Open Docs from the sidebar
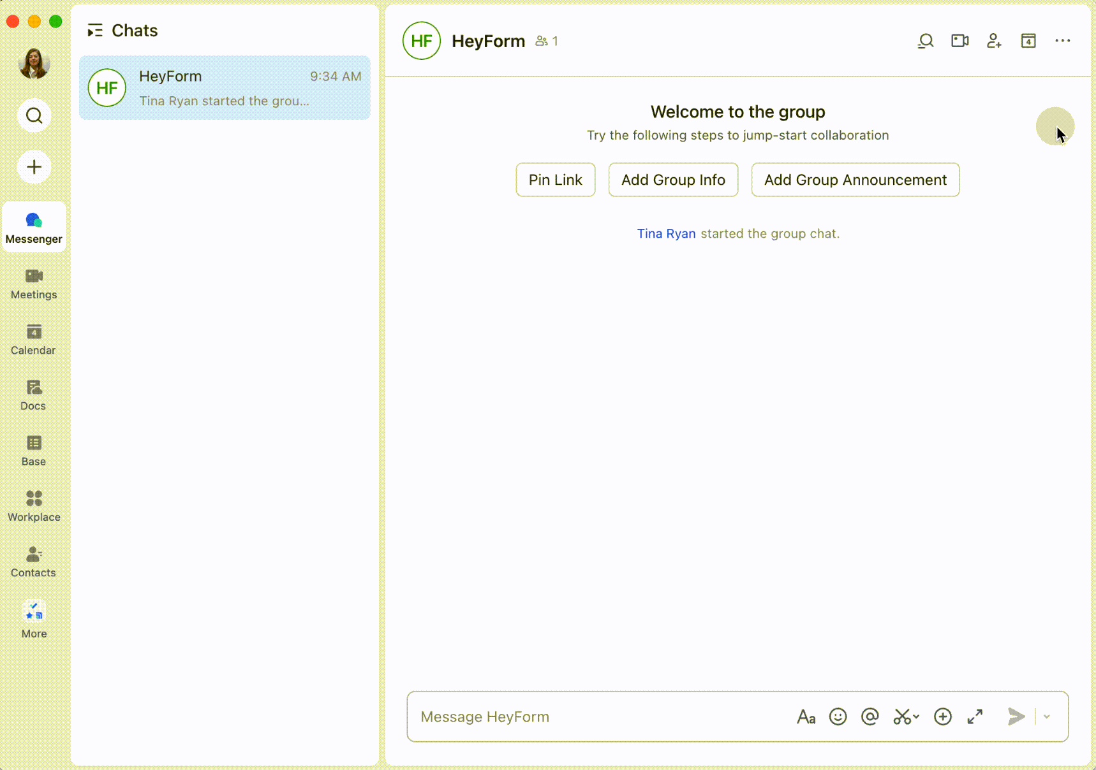The width and height of the screenshot is (1096, 770). tap(33, 395)
